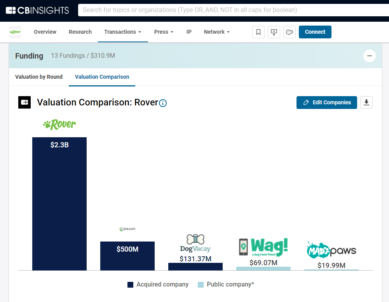
Task: Open the Research tab
Action: coord(80,32)
